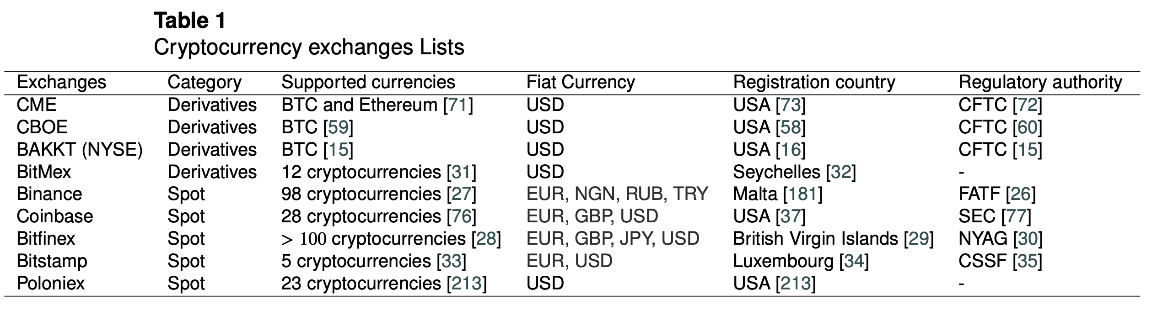1152x315 pixels.
Task: Open CFTC reference 72
Action: 1027,105
